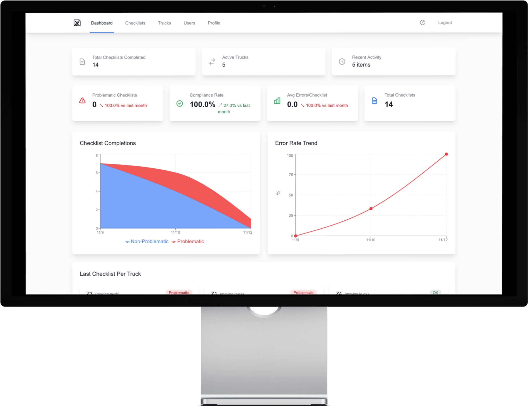Click the bar chart icon on Avg Errors/Checklist card
This screenshot has height=406, width=528.
point(277,101)
